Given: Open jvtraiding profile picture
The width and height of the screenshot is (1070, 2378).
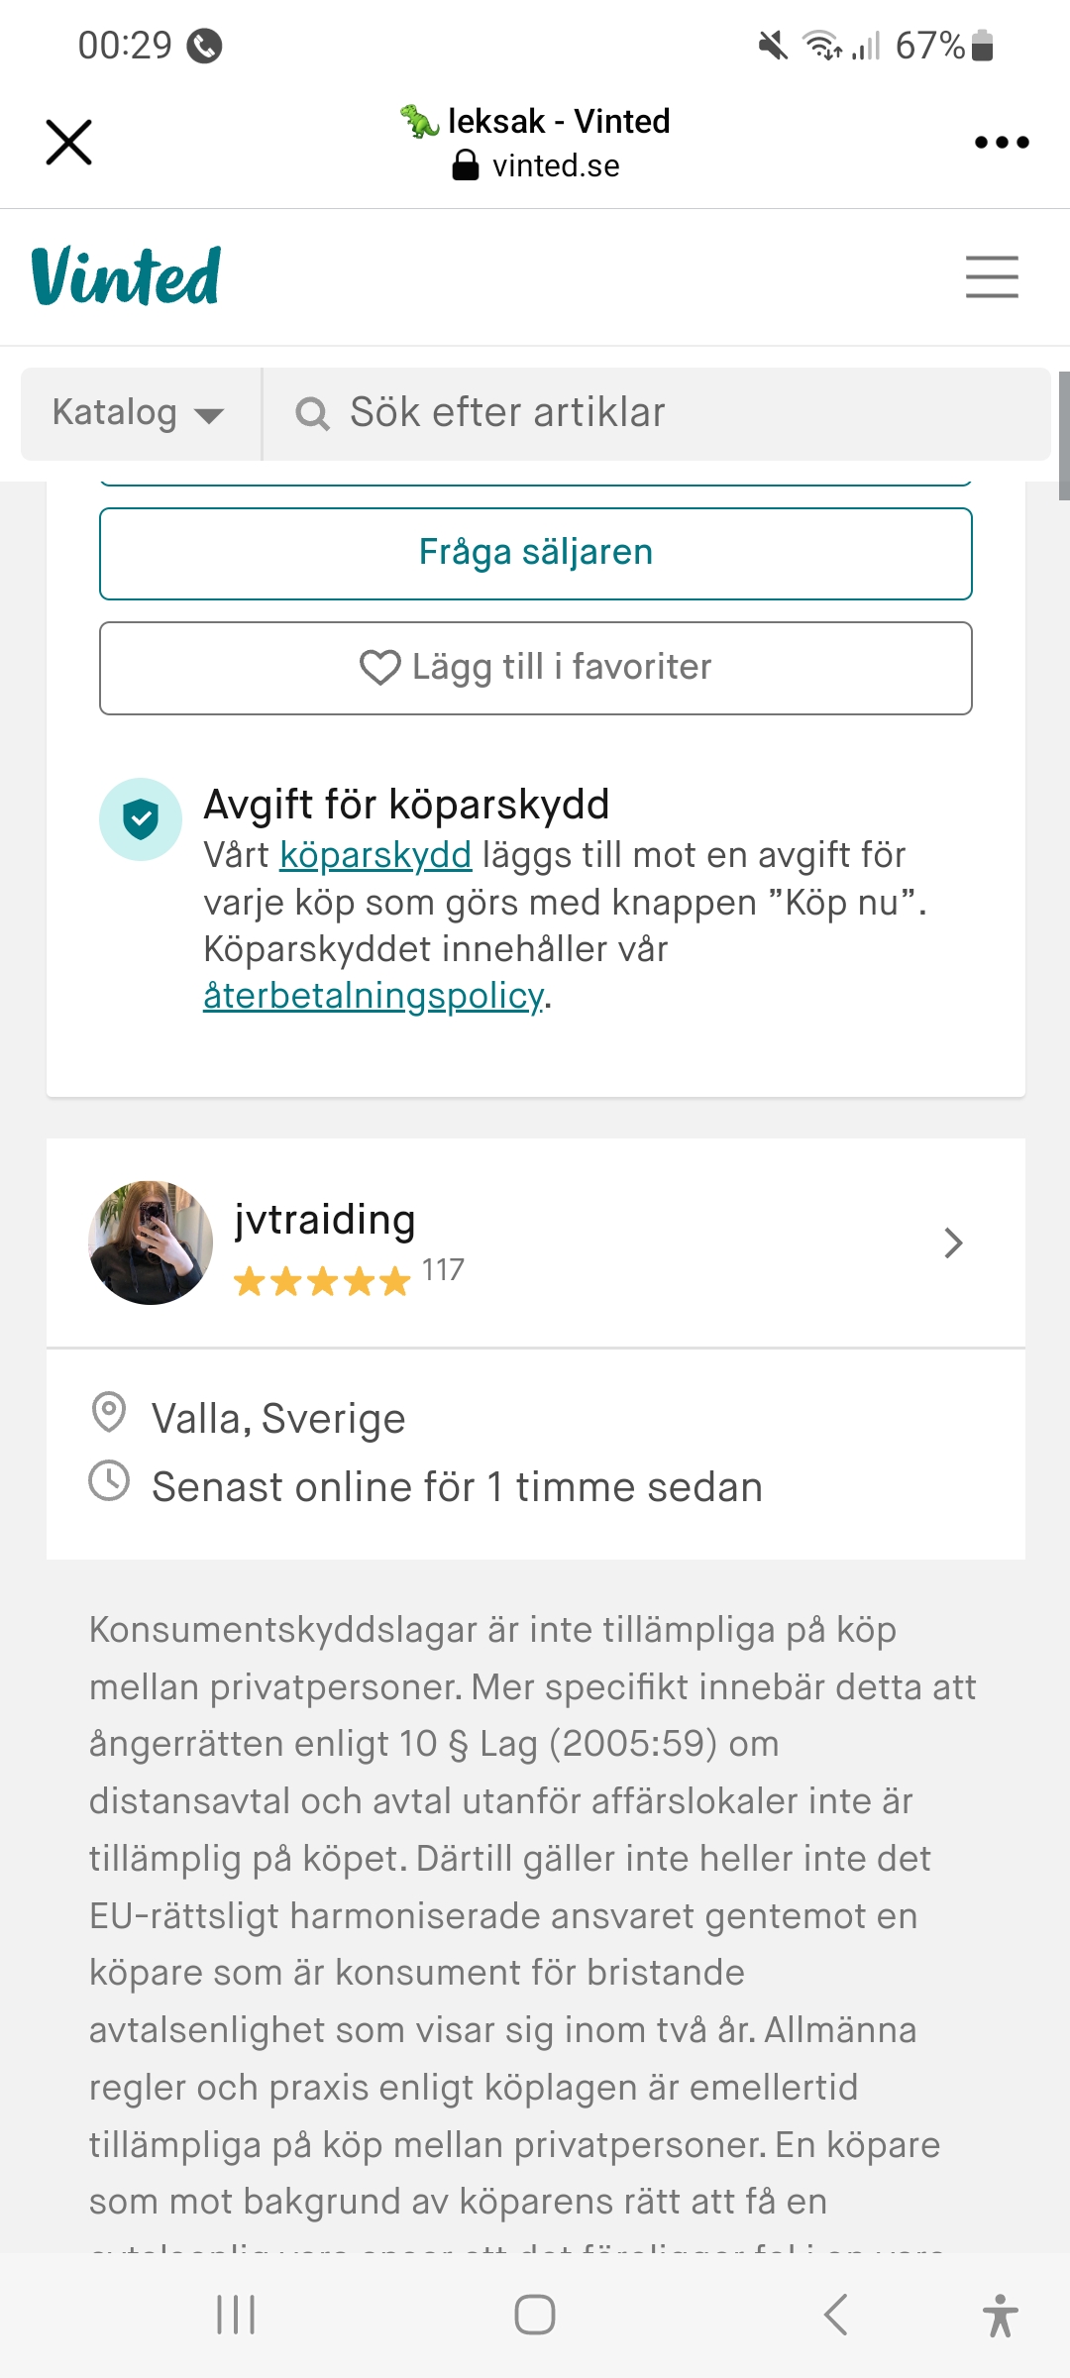Looking at the screenshot, I should (151, 1243).
